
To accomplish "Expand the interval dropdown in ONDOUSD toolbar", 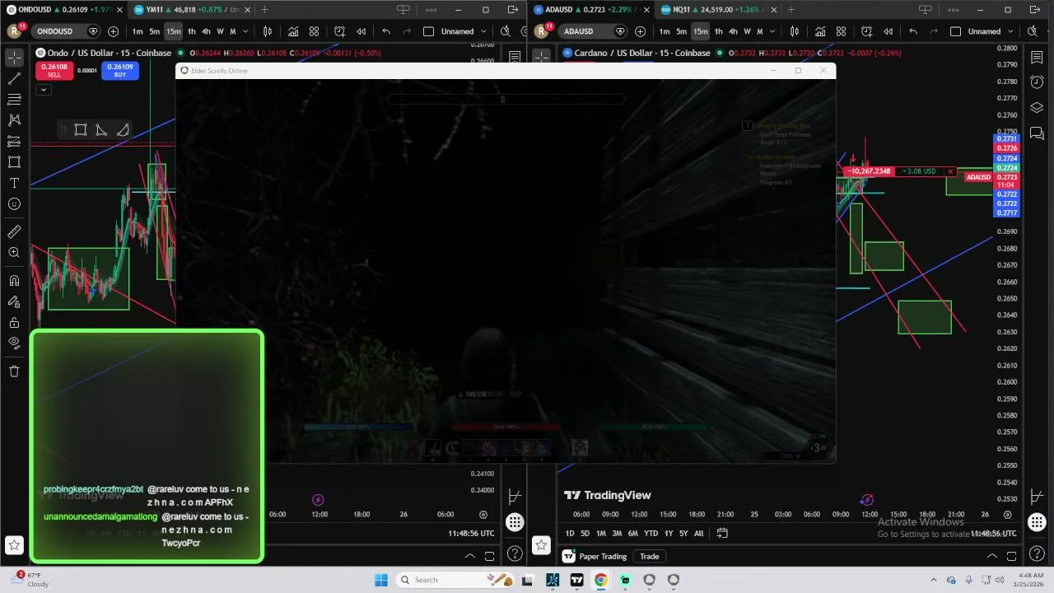I will tap(245, 31).
